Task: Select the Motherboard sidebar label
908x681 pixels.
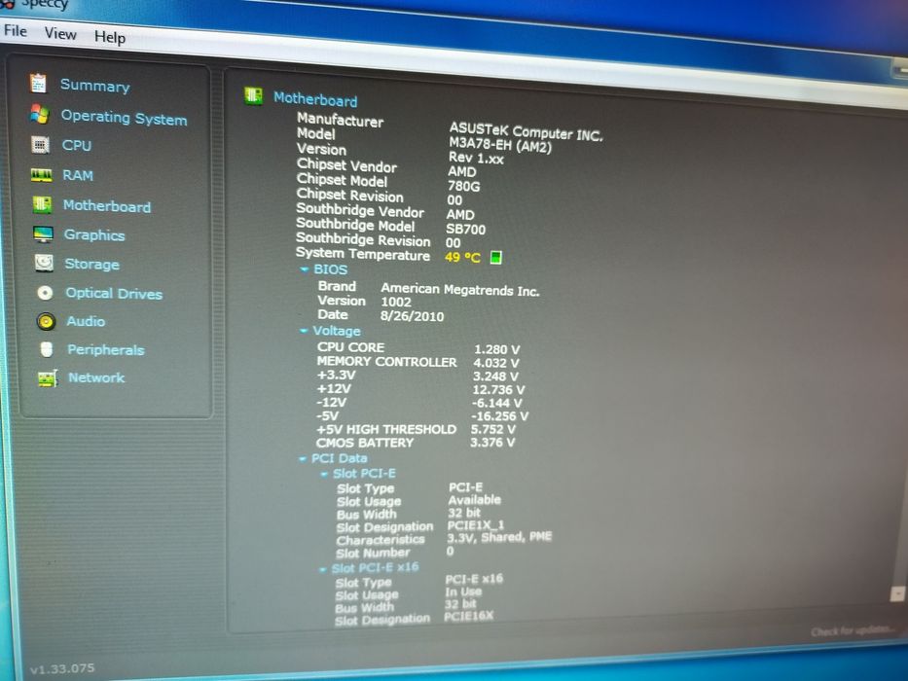Action: point(107,205)
